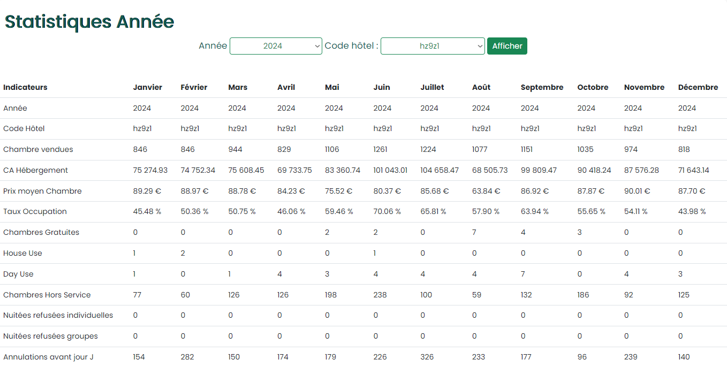Click the green Afficher button
This screenshot has width=727, height=367.
pyautogui.click(x=507, y=46)
